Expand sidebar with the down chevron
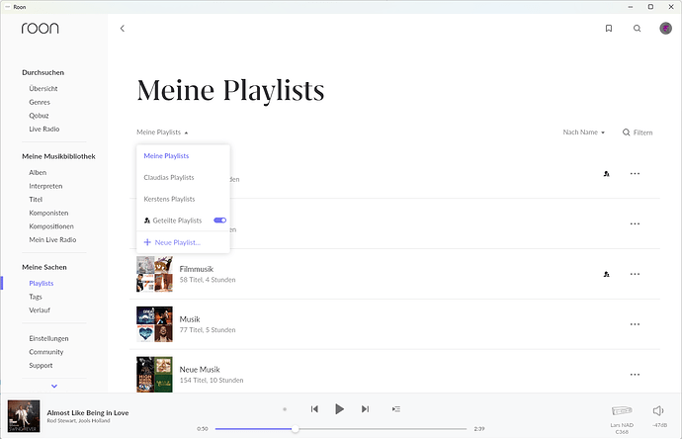This screenshot has width=682, height=439. [54, 386]
